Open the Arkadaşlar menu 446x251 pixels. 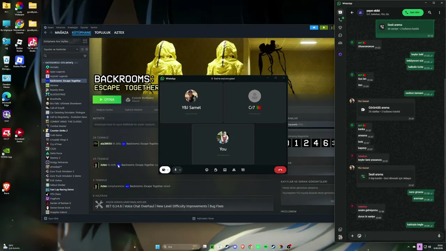pos(73,27)
